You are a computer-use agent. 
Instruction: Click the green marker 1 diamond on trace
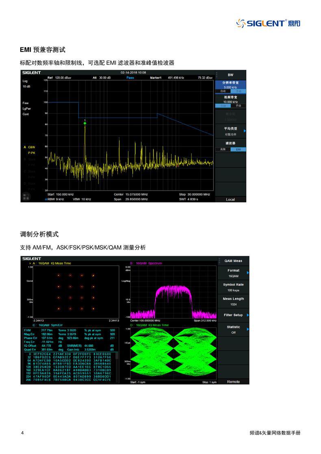pyautogui.click(x=85, y=123)
